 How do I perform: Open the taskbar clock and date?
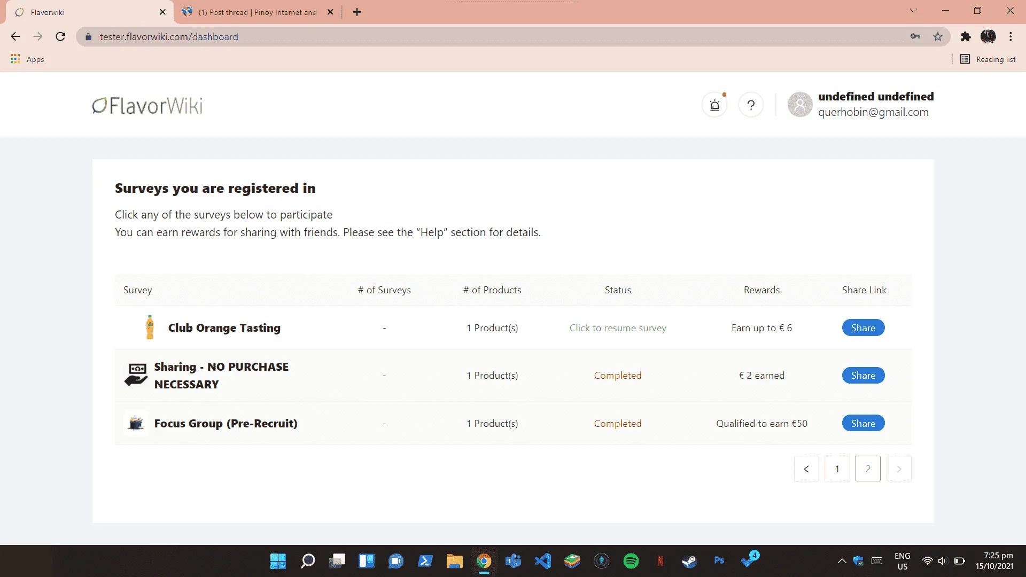pos(994,561)
